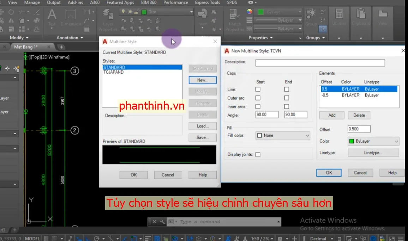The image size is (408, 241).
Task: Check the Inner arcs End checkbox
Action: point(287,106)
